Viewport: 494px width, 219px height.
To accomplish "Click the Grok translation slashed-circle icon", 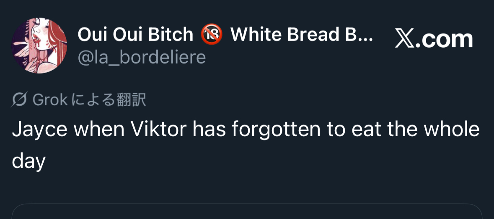I will [19, 100].
